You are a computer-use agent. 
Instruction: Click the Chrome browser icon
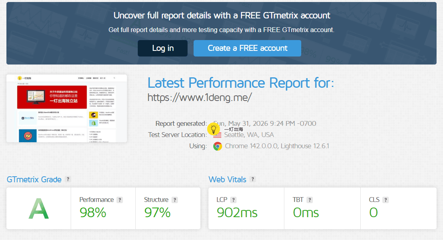click(218, 146)
